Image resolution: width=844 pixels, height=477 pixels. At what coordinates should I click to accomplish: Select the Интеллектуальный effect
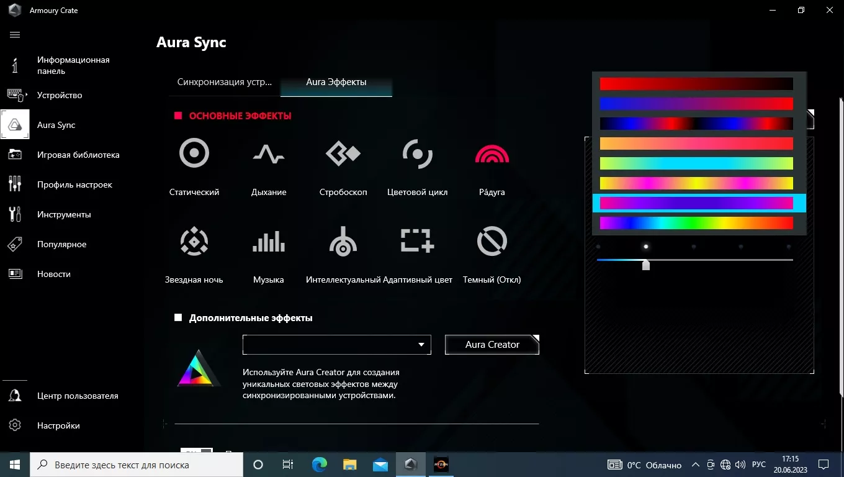[x=343, y=254]
